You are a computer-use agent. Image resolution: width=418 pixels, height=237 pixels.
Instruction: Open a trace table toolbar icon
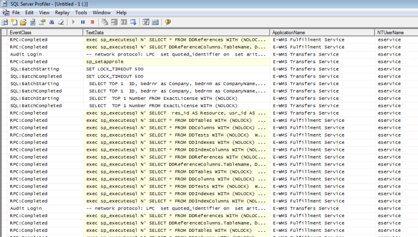pyautogui.click(x=33, y=22)
